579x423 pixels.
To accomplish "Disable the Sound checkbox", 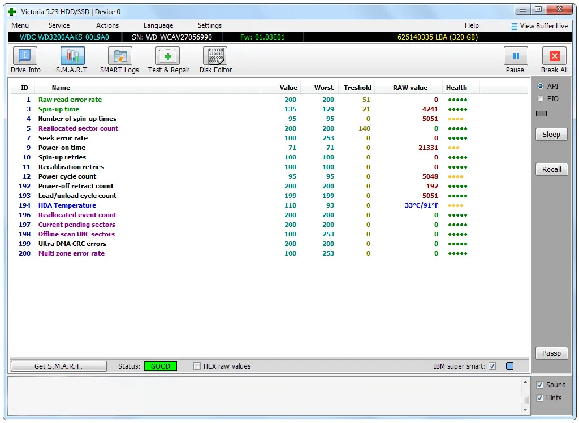I will pos(540,385).
